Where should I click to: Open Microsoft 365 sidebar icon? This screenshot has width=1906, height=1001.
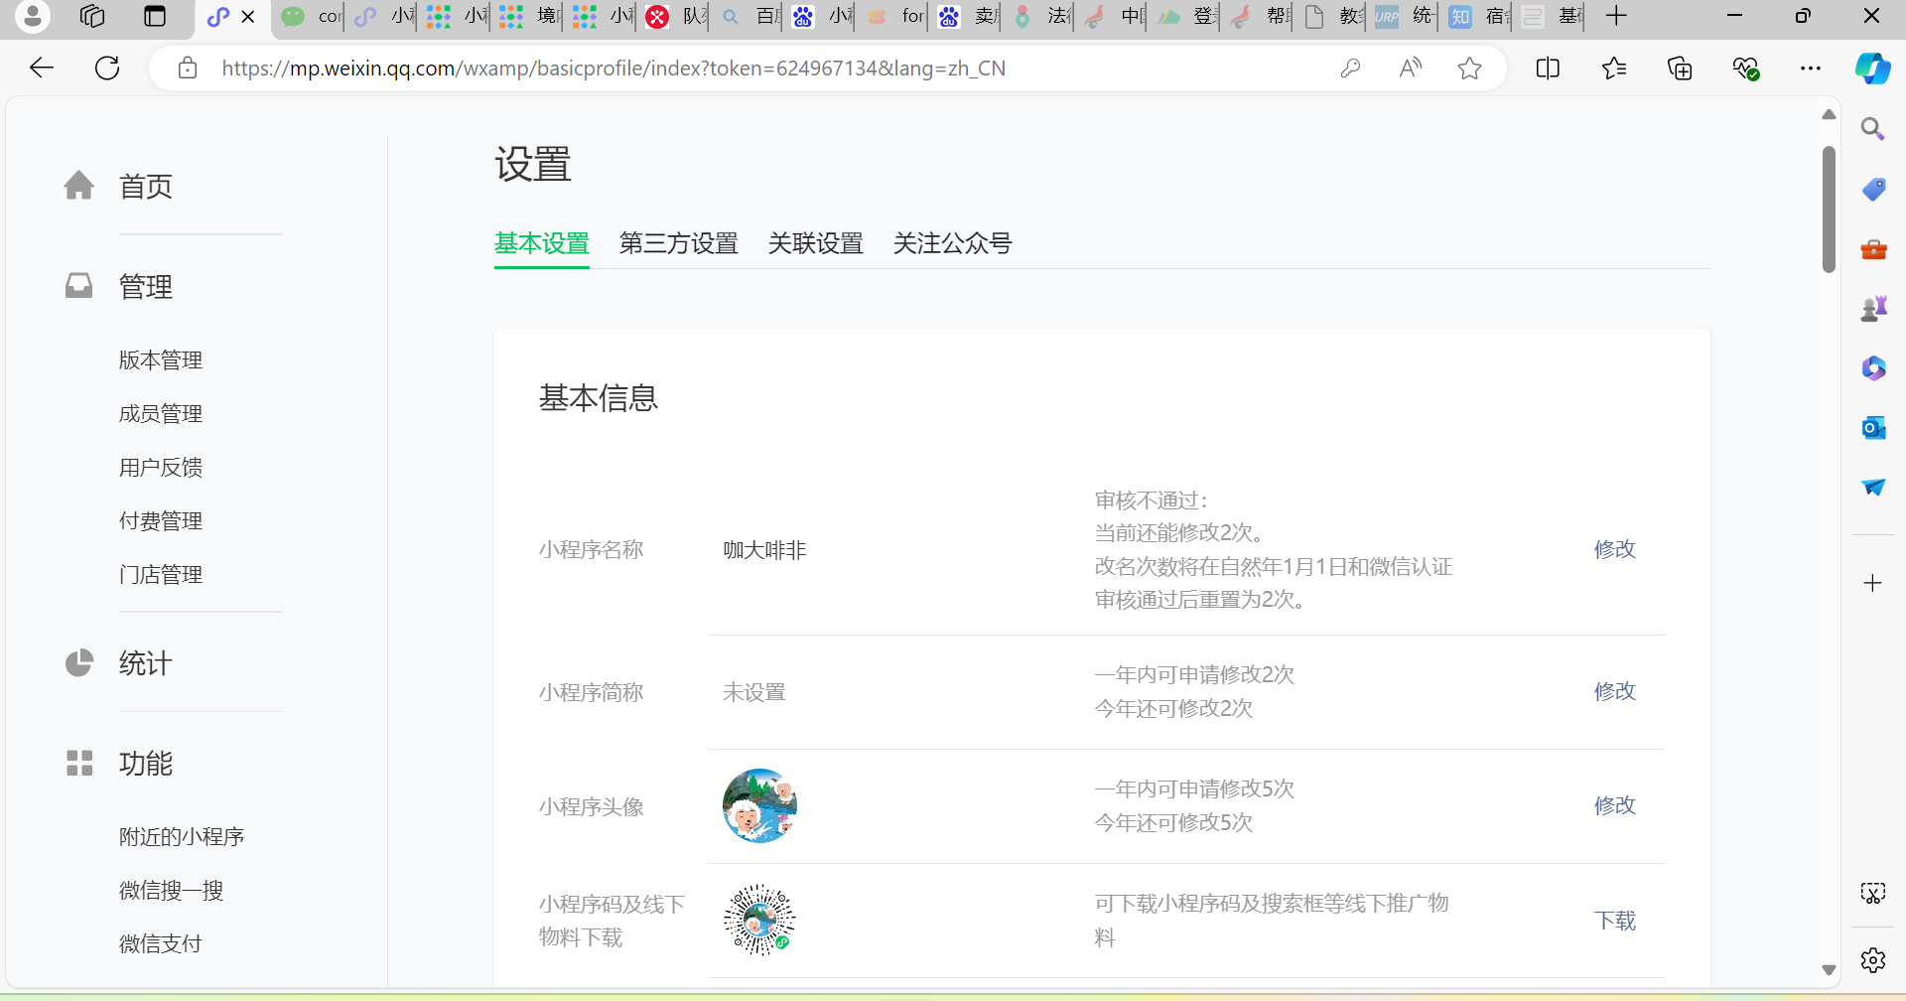[x=1873, y=368]
